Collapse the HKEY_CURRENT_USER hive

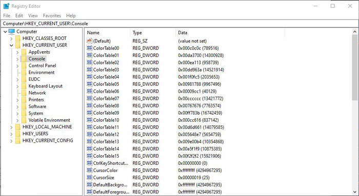point(11,45)
